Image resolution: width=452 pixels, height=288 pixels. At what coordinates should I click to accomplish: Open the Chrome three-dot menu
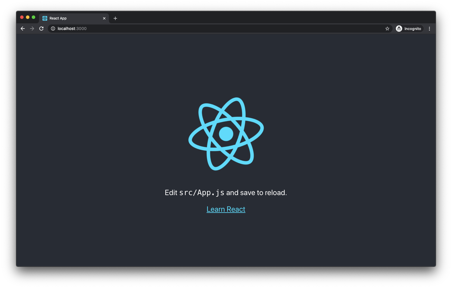(x=429, y=29)
